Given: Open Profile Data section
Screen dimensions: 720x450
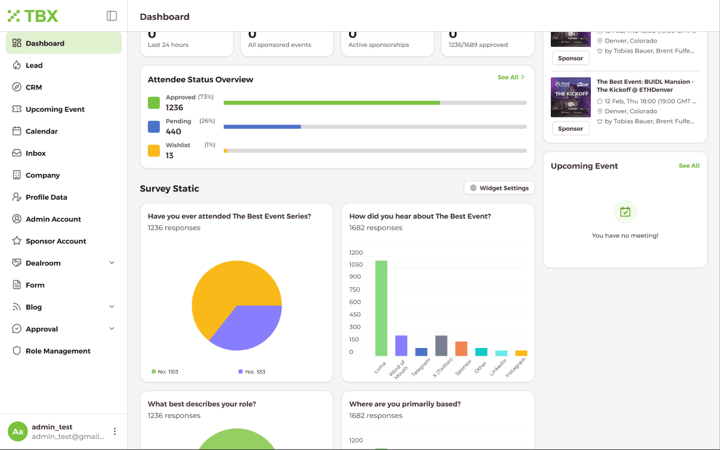Looking at the screenshot, I should click(x=64, y=197).
